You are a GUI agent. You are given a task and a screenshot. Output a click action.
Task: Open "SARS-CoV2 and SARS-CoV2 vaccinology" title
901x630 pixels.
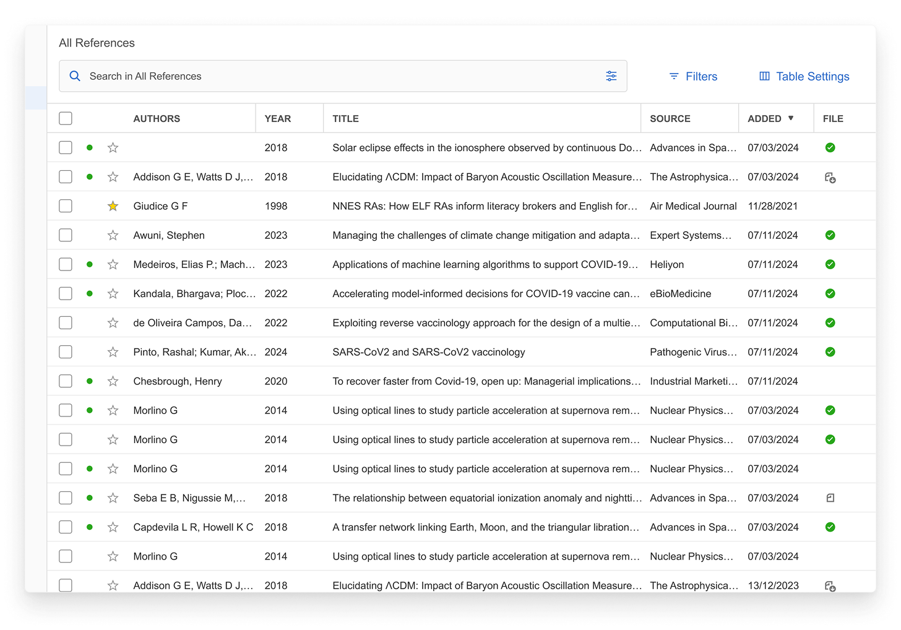[x=429, y=352]
